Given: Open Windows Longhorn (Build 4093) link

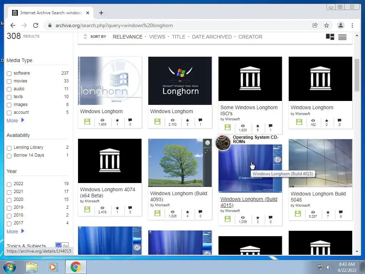Looking at the screenshot, I should pos(179,197).
